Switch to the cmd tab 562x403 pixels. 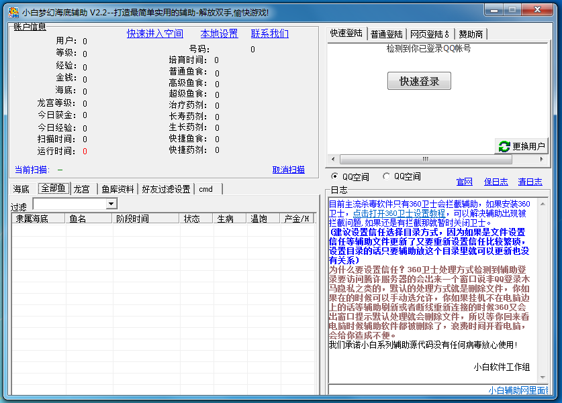pyautogui.click(x=205, y=189)
